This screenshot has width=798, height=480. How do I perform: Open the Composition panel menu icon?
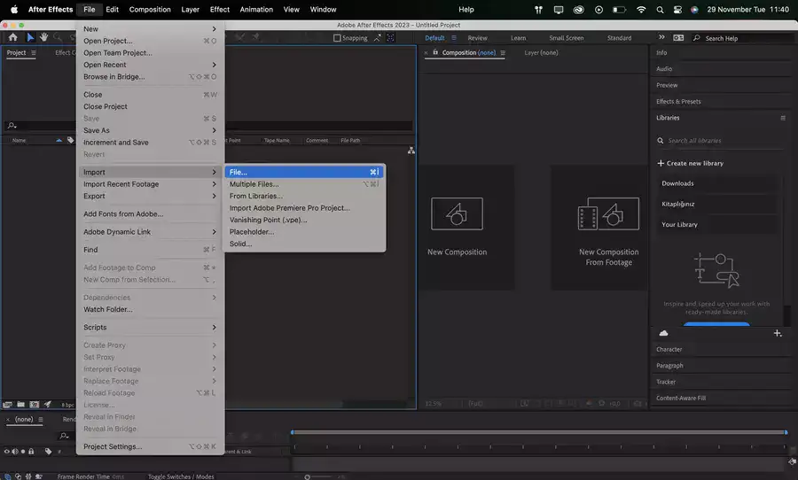[503, 52]
